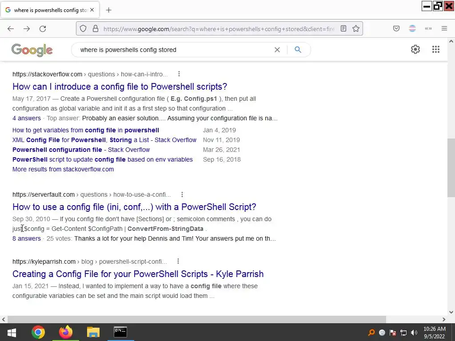Viewport: 455px width, 341px height.
Task: Open 'How to use a config file (ini, conf' result
Action: coord(134,207)
